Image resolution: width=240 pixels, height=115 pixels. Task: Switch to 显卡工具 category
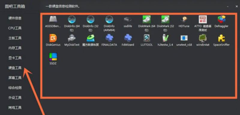click(x=15, y=58)
